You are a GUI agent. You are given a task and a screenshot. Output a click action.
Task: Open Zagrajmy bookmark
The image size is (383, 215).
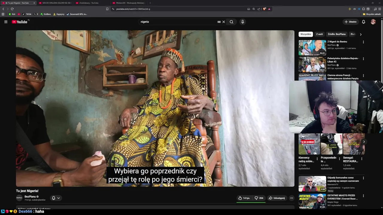59,14
